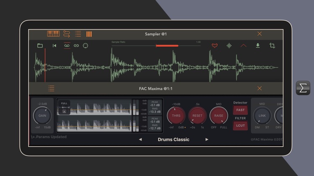Toggle the red bowl-shaped icon in Sampler toolbar
314x176 pixels.
click(215, 45)
